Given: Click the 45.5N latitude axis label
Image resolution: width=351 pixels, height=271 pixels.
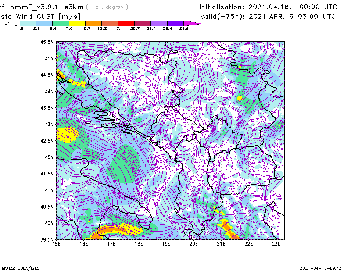Looking at the screenshot, I should click(x=47, y=42).
